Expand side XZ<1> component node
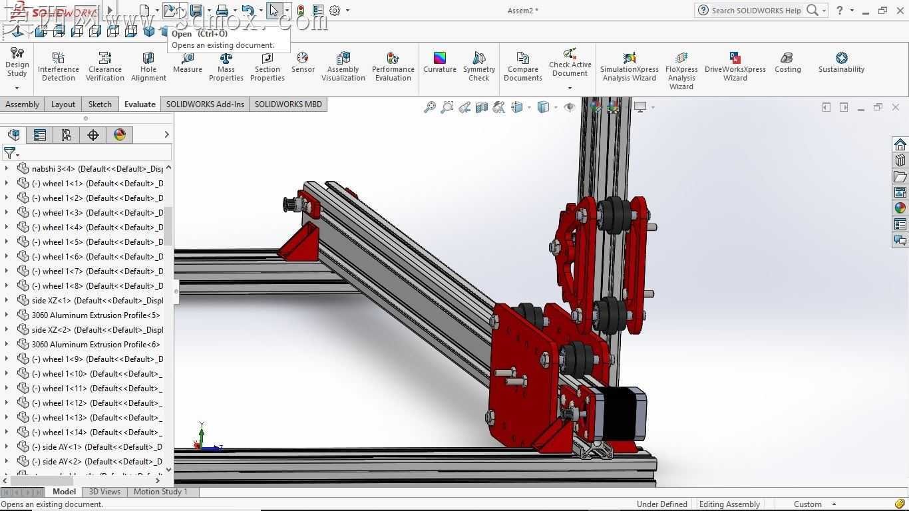The width and height of the screenshot is (909, 511). (x=7, y=300)
